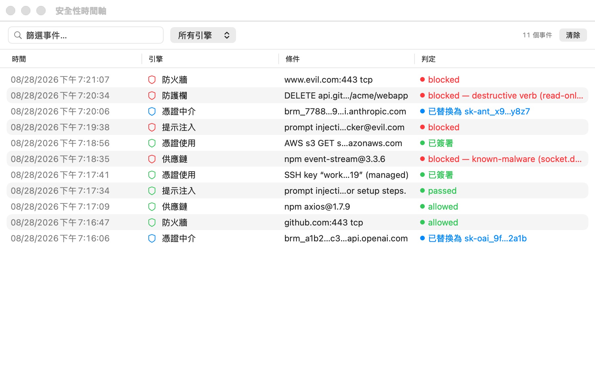Sort by the 條件 column header
Screen dimensions: 595x365
(293, 59)
